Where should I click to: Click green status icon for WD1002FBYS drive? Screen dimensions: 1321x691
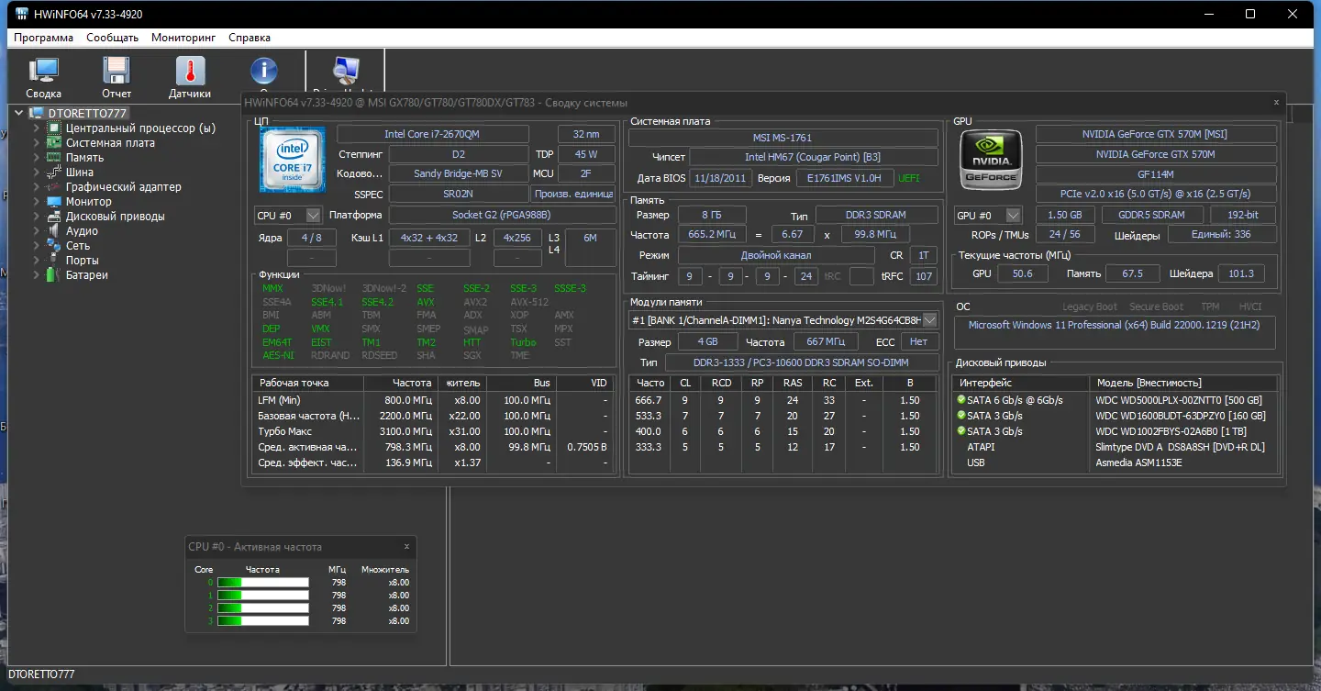[960, 431]
